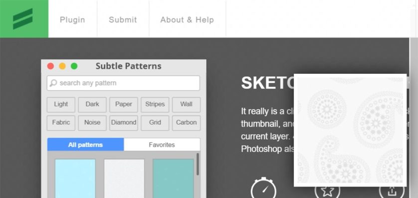Click the green Subtle Patterns logo
The image size is (418, 198).
pyautogui.click(x=24, y=18)
